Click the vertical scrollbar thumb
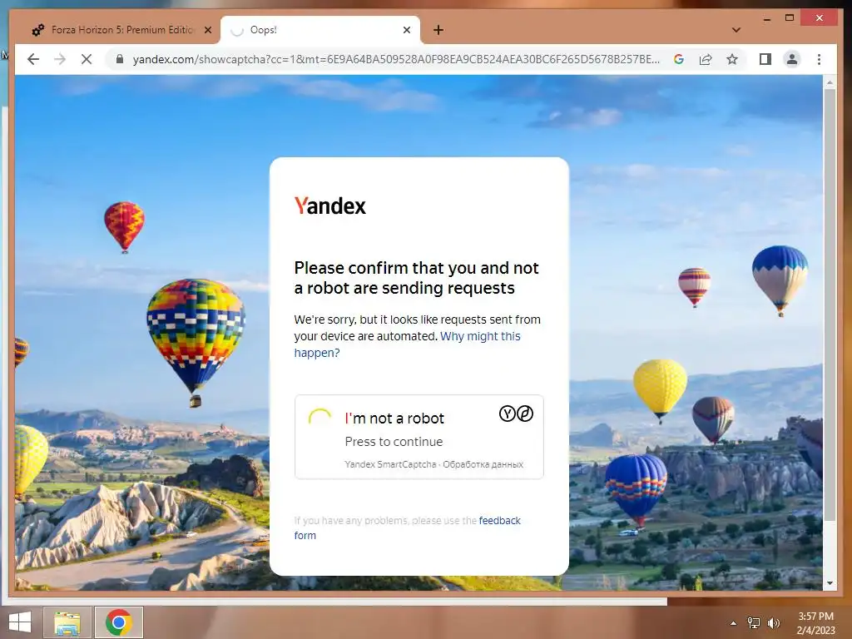Screen dimensions: 852x639 click(x=830, y=305)
